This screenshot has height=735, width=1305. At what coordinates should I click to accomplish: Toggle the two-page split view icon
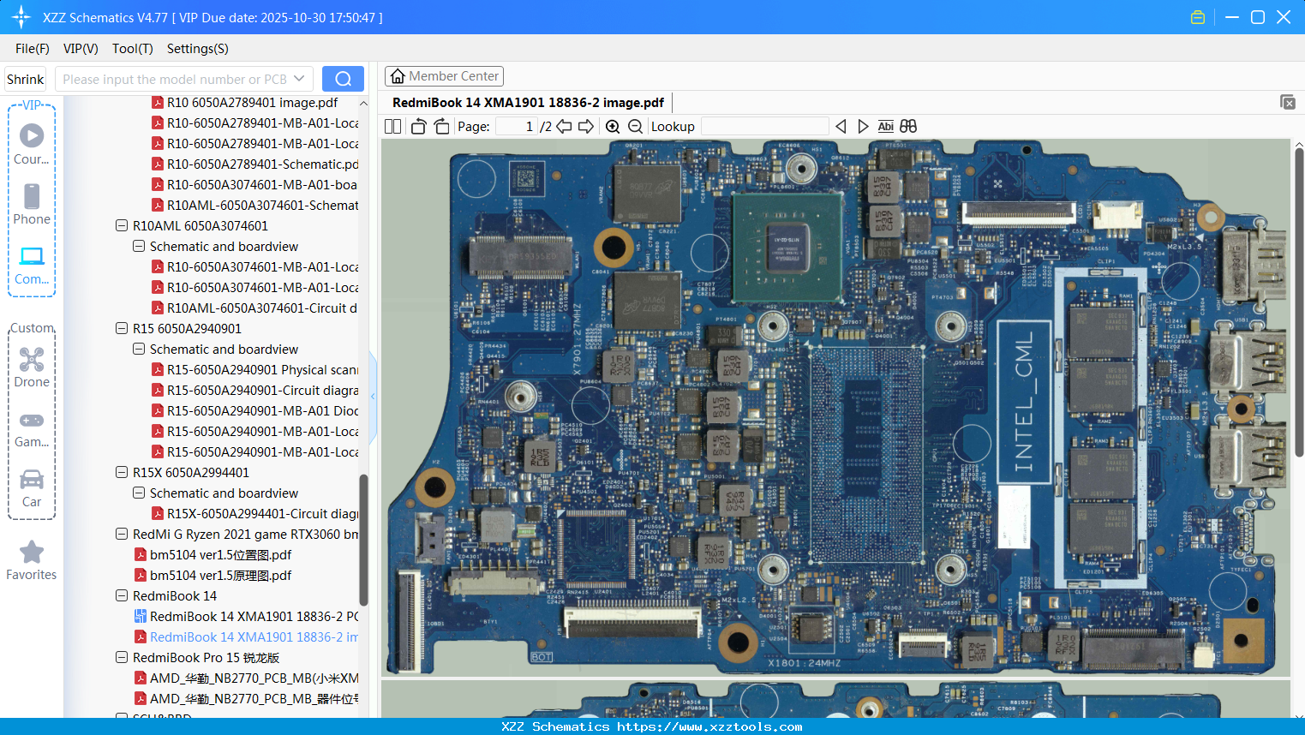pos(393,127)
